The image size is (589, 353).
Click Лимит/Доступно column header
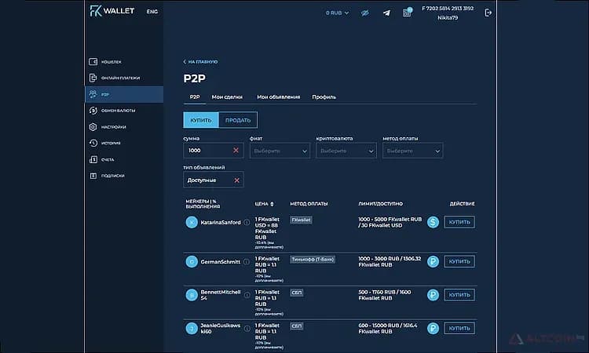380,204
